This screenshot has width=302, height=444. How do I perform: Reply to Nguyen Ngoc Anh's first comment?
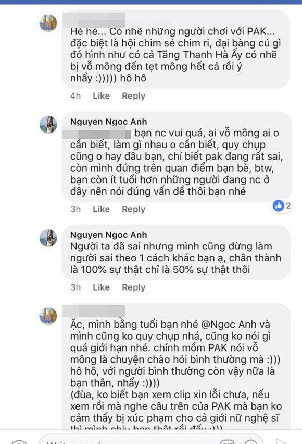coord(134,209)
